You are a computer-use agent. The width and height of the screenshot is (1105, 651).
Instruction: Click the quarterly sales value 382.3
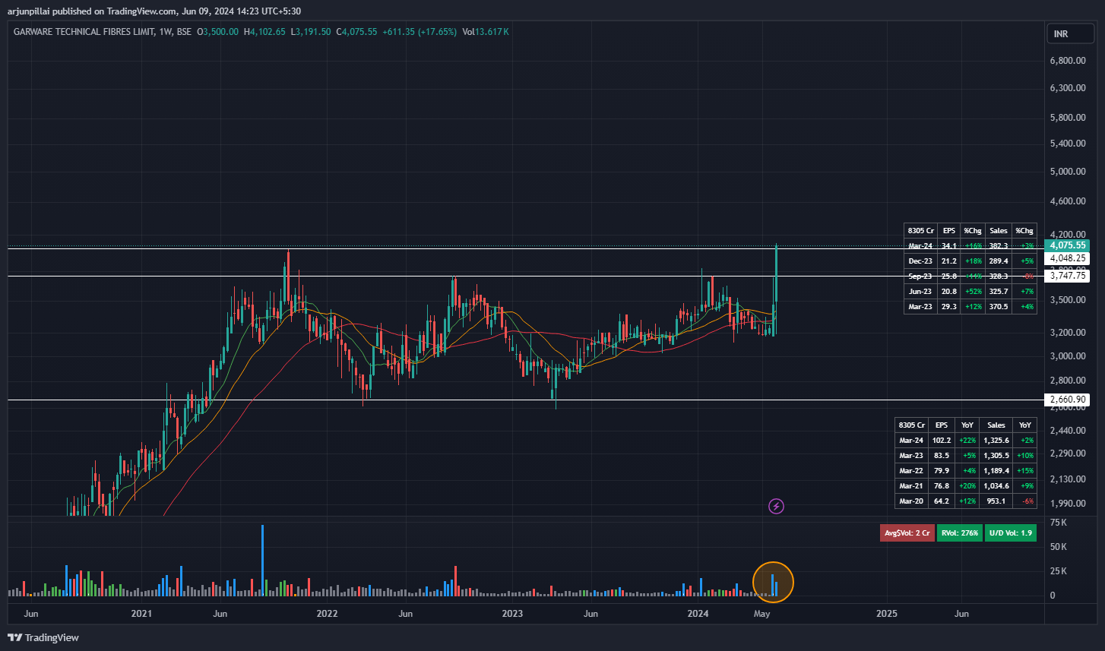pos(998,245)
